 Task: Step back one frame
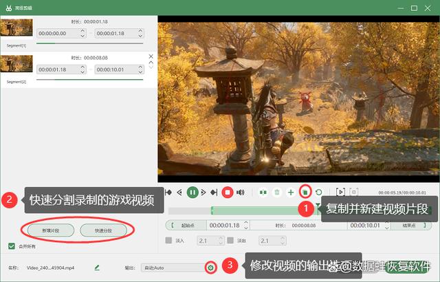point(179,193)
